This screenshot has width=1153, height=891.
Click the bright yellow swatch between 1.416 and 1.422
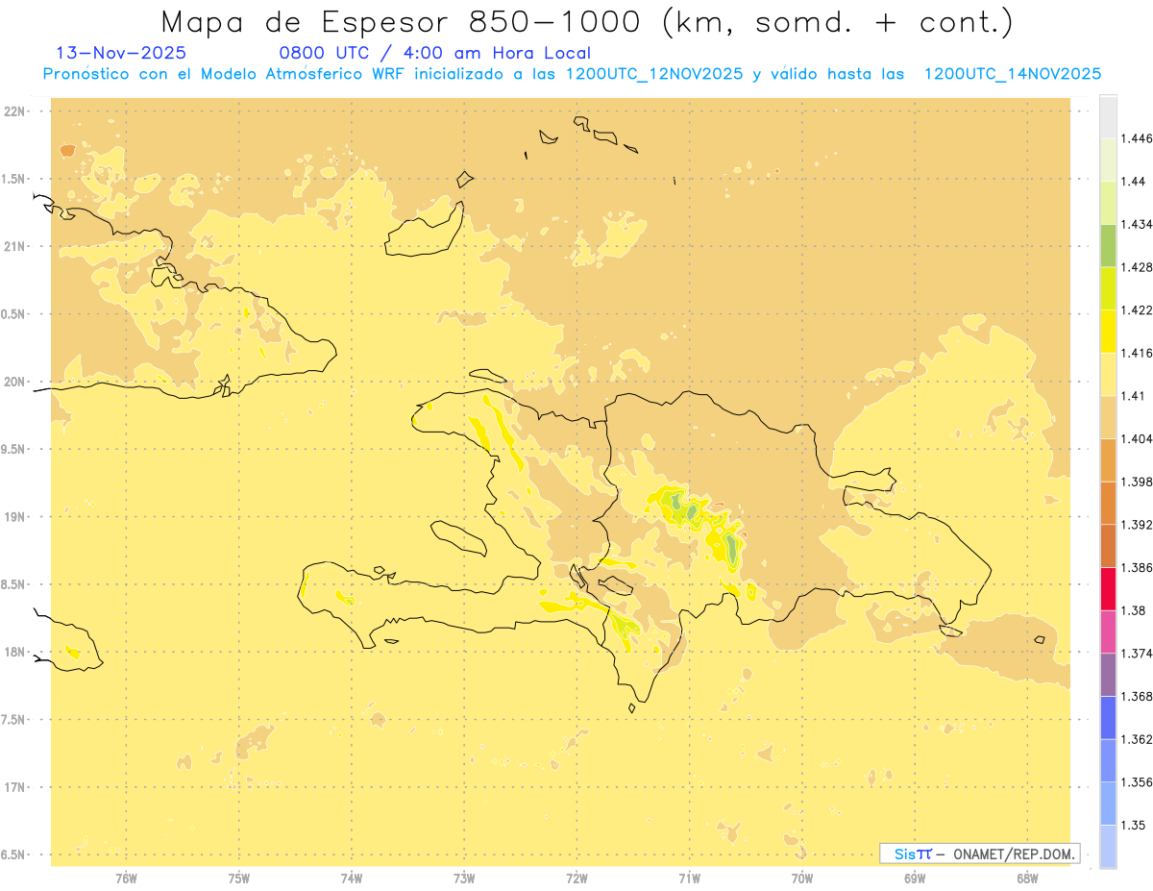click(x=1108, y=331)
